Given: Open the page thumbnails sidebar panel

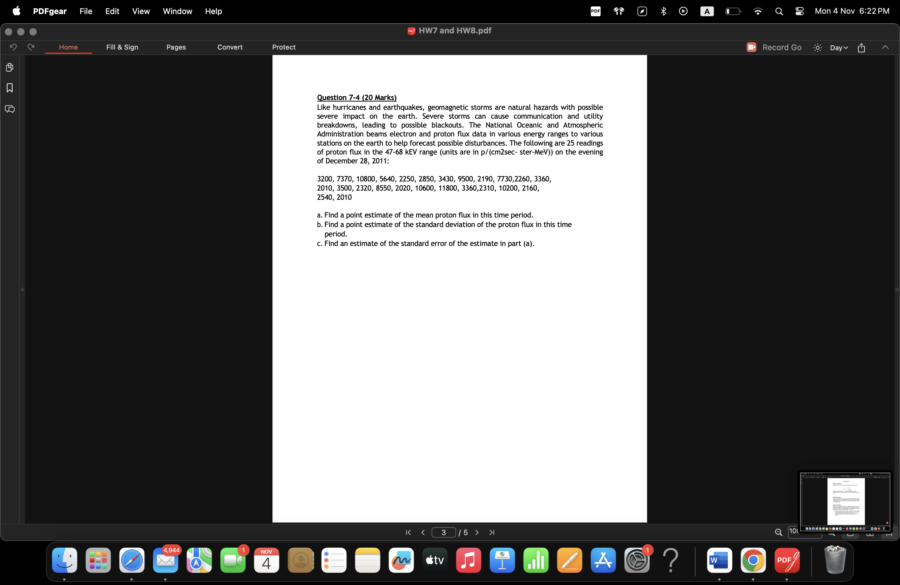Looking at the screenshot, I should click(x=10, y=67).
